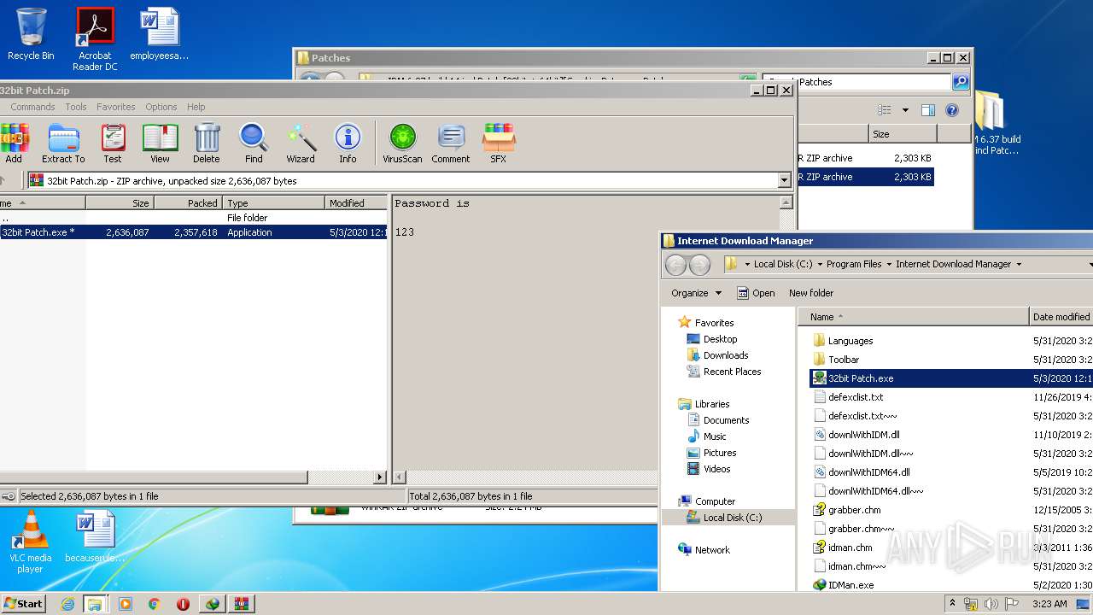Screen dimensions: 1093x615
Task: Open the Commands menu in WinRAR
Action: click(x=32, y=107)
